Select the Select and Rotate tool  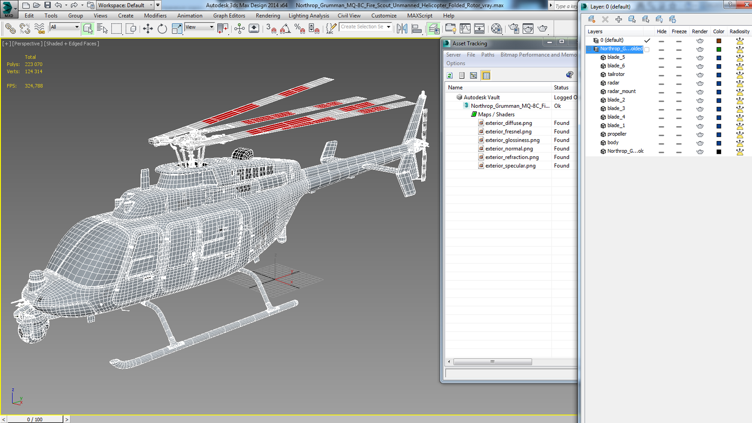tap(162, 28)
